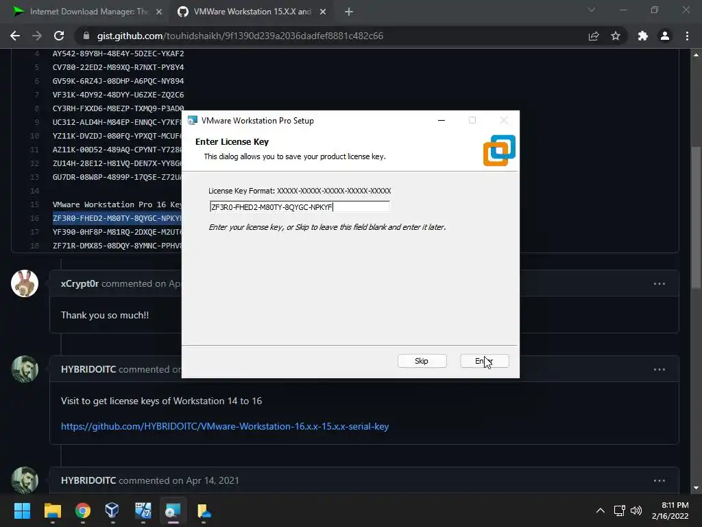Image resolution: width=702 pixels, height=527 pixels.
Task: Go back using browser back arrow
Action: (15, 36)
